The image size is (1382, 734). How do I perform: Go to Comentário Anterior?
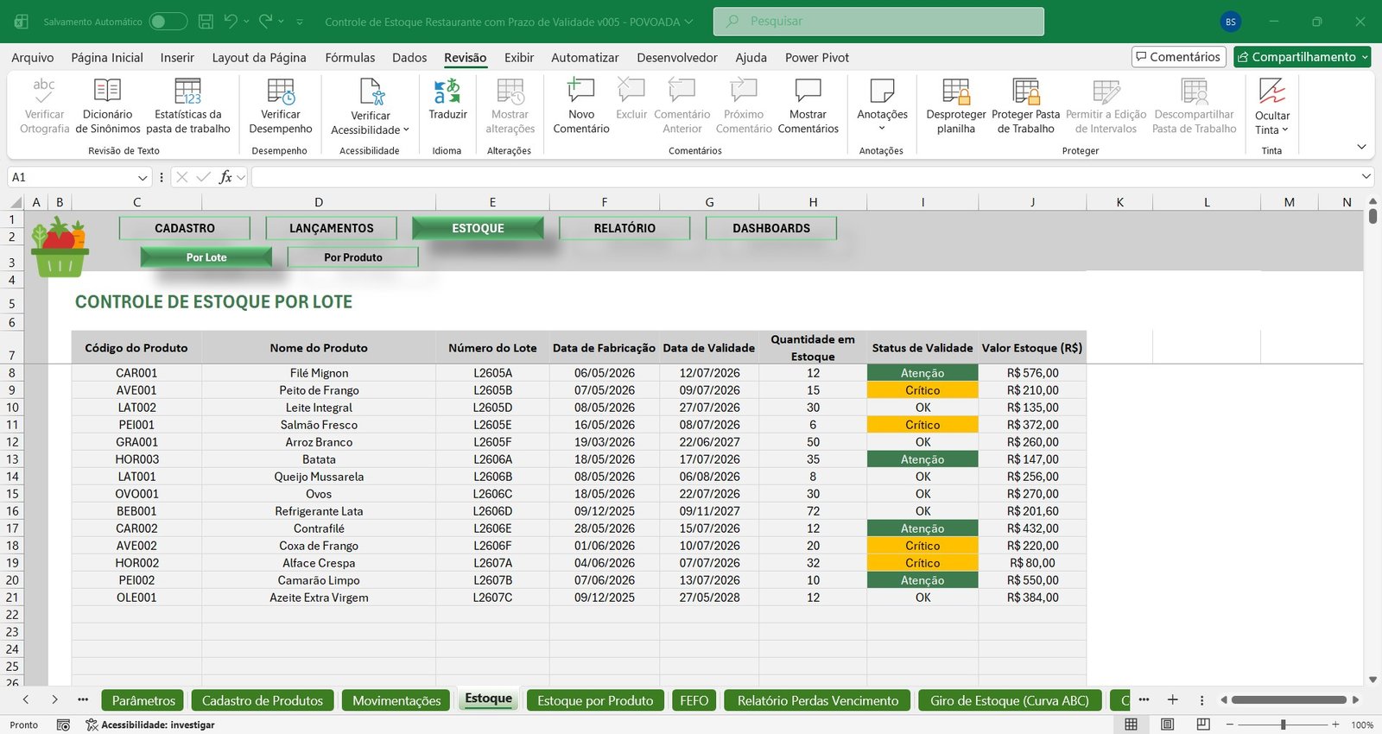tap(681, 105)
